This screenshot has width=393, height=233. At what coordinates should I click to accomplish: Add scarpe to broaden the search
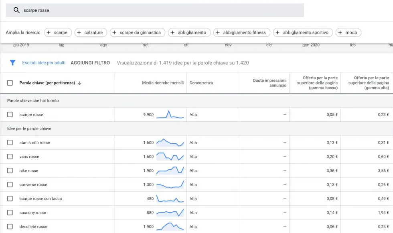58,32
